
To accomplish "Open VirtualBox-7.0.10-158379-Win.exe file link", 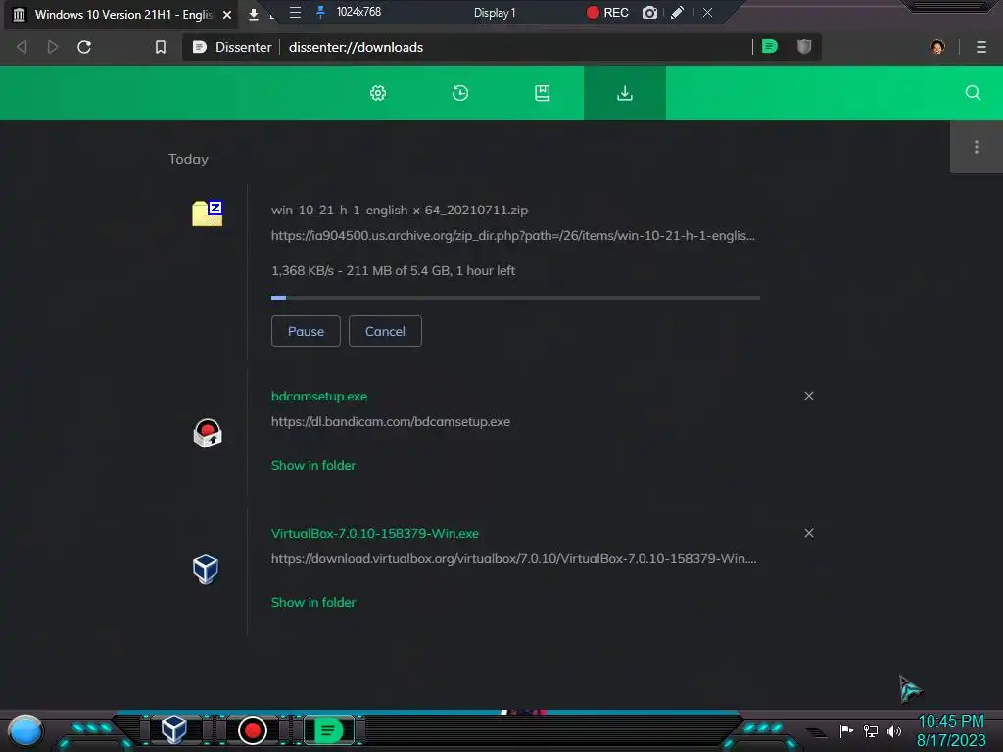I will click(375, 533).
